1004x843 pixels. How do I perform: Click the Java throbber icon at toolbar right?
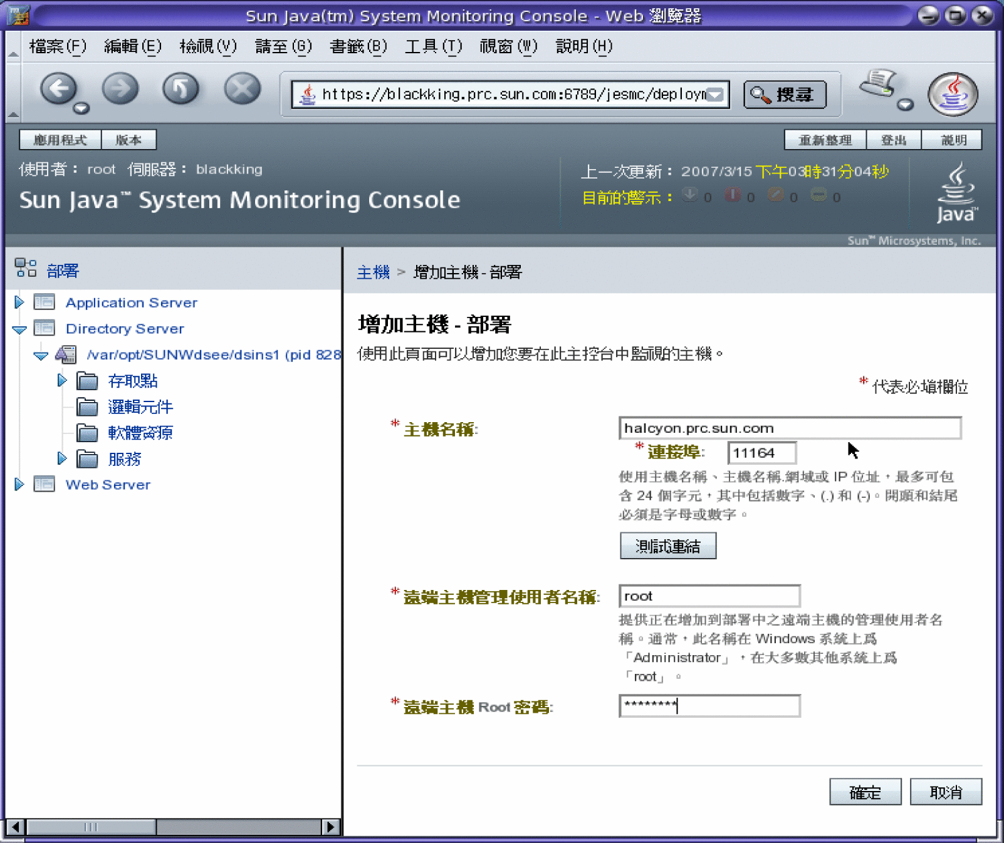pos(953,94)
